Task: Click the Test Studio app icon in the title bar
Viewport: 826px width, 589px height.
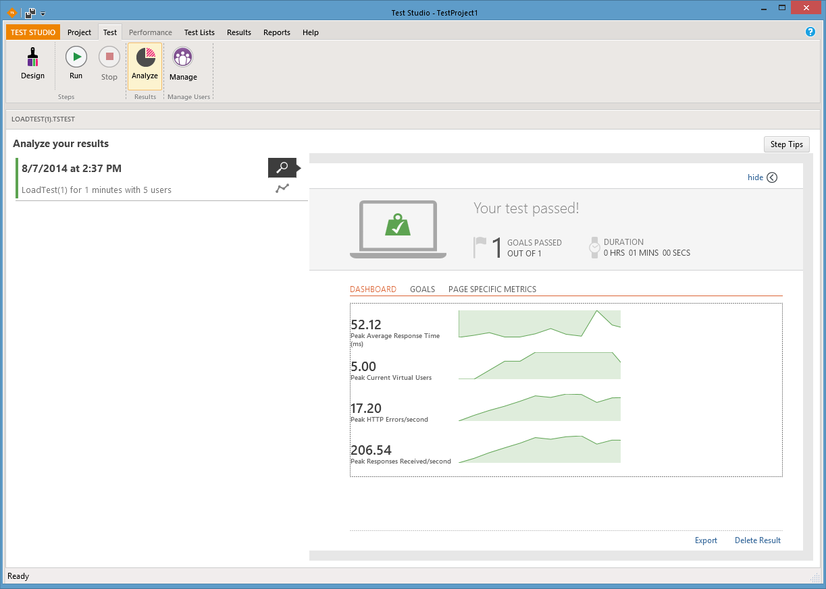Action: pyautogui.click(x=11, y=13)
